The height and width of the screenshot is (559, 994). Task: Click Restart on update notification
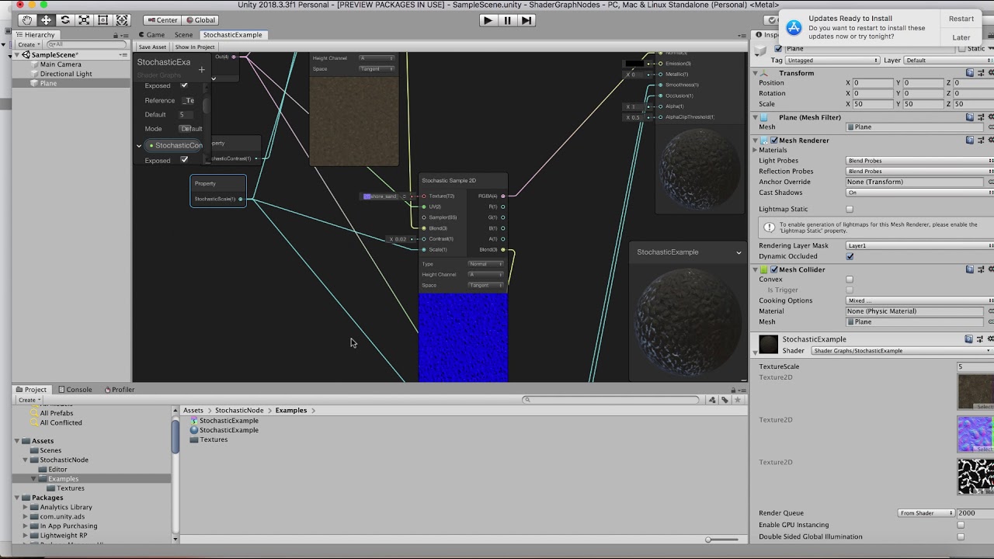[x=961, y=19]
